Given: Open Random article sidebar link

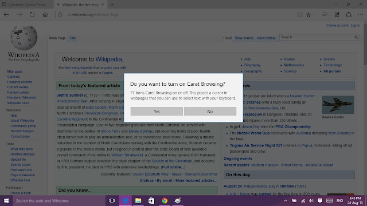Looking at the screenshot, I should (x=18, y=92).
